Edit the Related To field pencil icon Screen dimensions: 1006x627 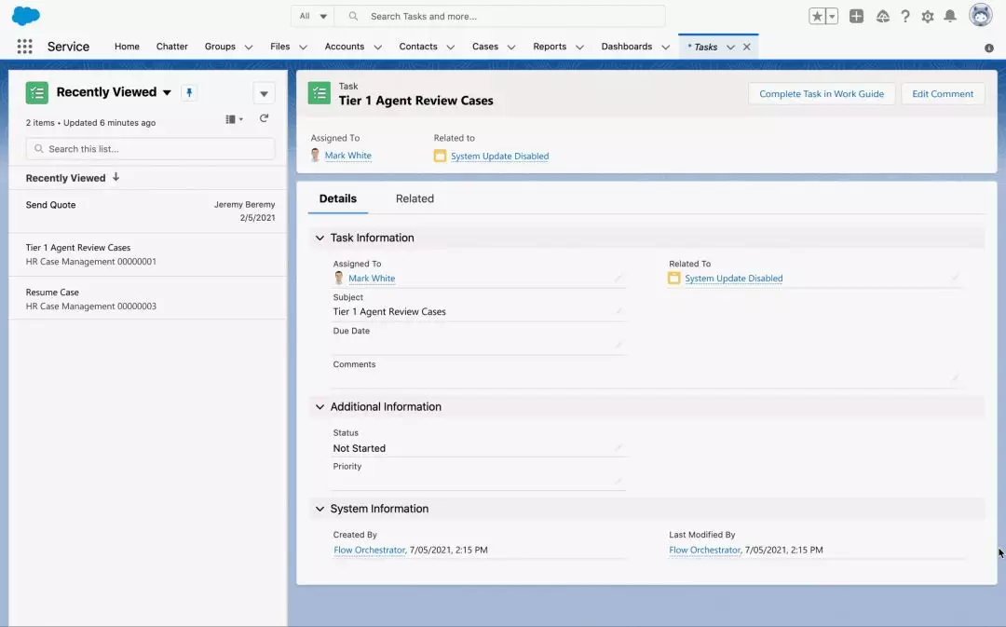pos(955,278)
